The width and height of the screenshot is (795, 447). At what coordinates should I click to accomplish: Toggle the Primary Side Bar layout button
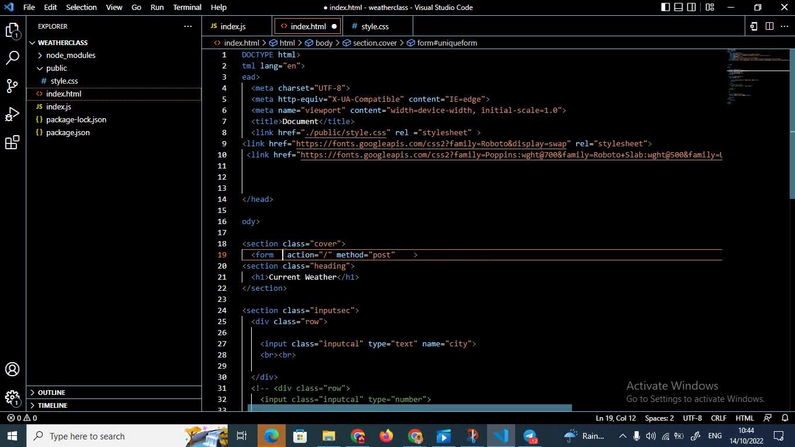click(666, 7)
